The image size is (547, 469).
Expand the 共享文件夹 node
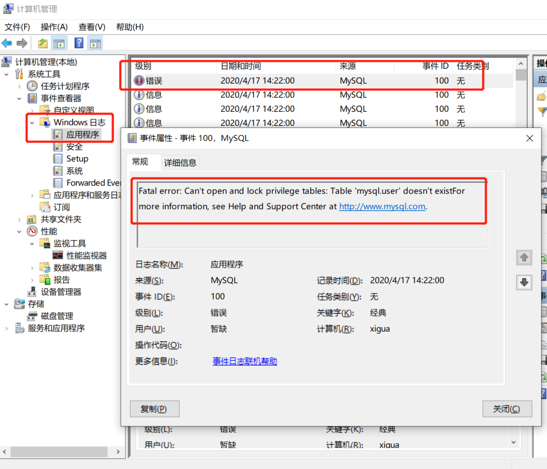(19, 219)
